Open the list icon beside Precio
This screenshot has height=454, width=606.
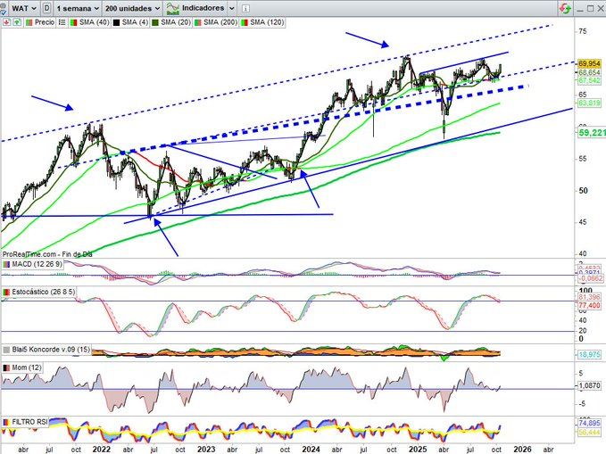pyautogui.click(x=62, y=22)
